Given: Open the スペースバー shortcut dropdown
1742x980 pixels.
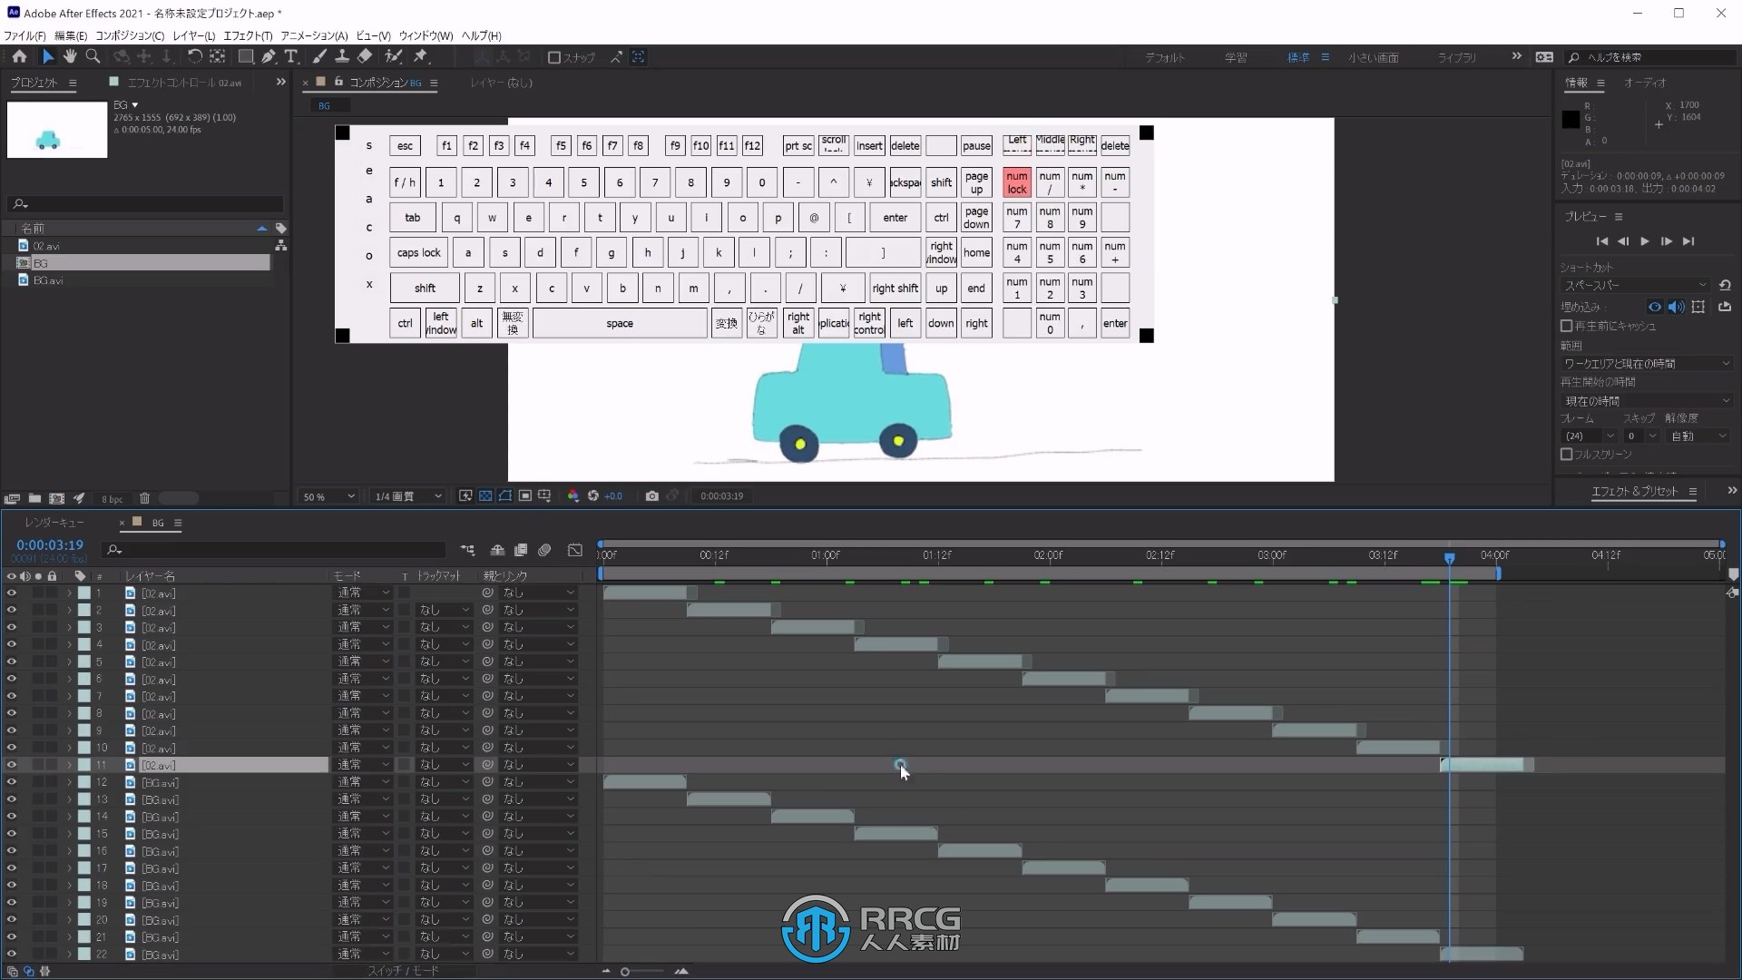Looking at the screenshot, I should tap(1635, 285).
